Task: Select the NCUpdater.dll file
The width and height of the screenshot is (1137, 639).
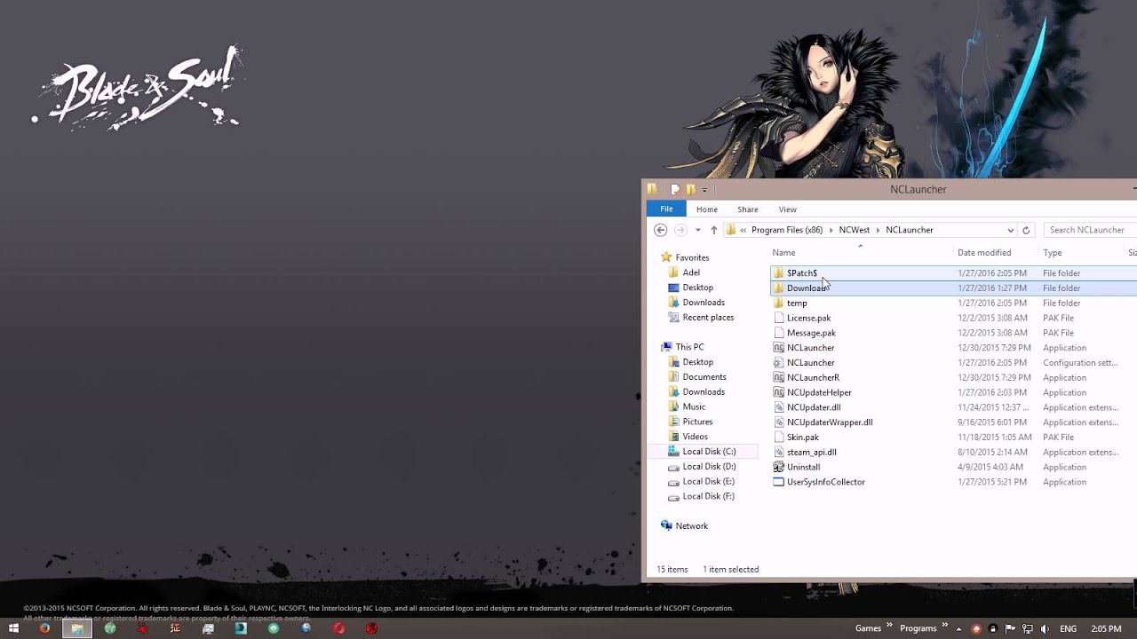Action: pyautogui.click(x=813, y=407)
